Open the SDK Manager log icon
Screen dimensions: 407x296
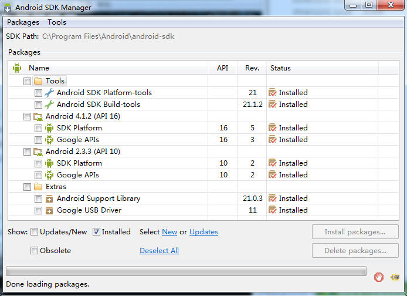pyautogui.click(x=395, y=277)
